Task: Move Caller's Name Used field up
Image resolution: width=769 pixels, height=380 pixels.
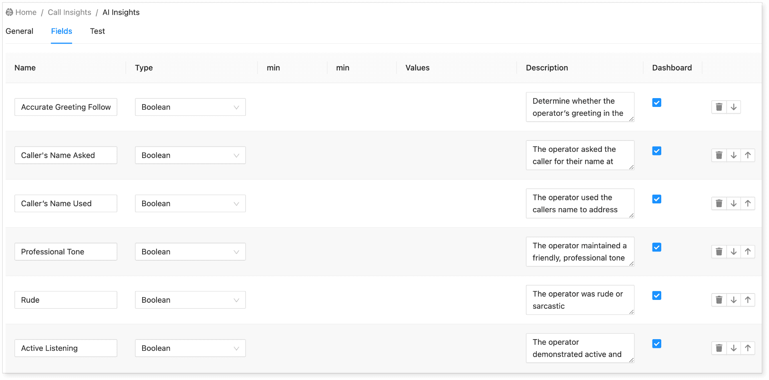Action: 748,203
